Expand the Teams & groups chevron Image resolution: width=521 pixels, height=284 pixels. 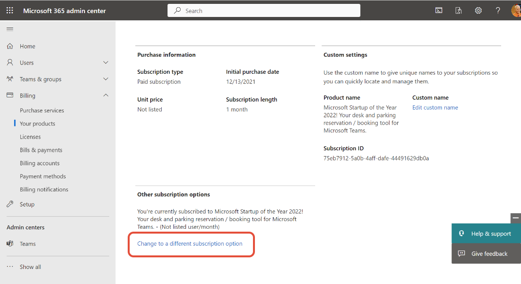pyautogui.click(x=106, y=79)
